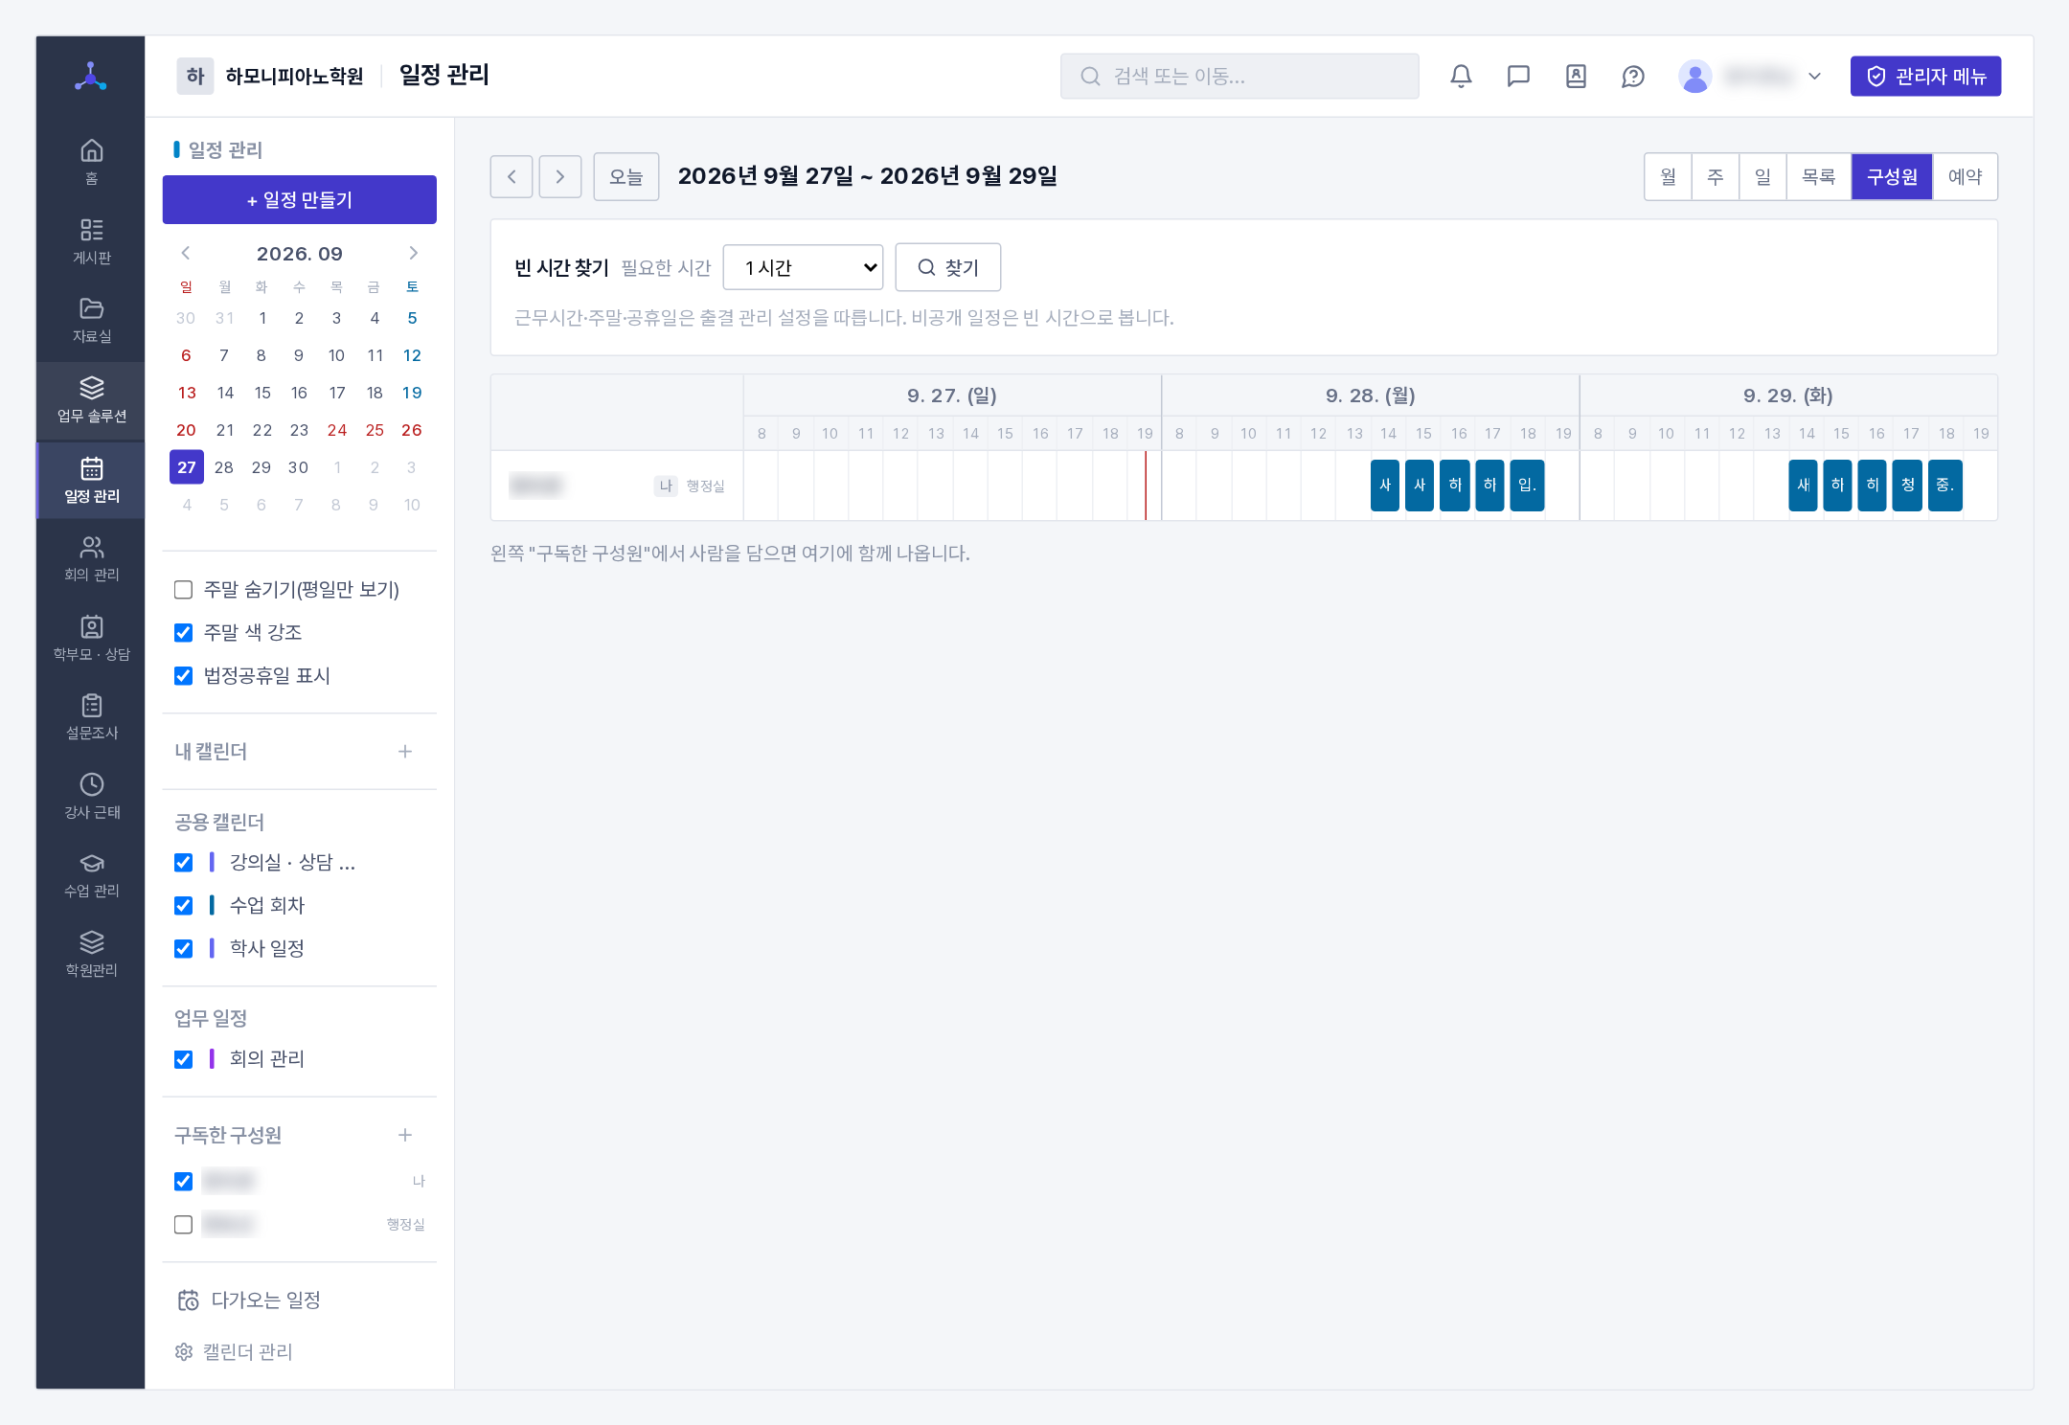Screen dimensions: 2069x1425
Task: Click the 찾기 search button
Action: point(947,267)
